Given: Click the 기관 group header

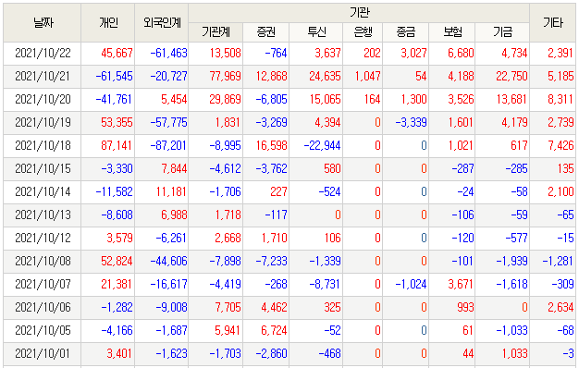Looking at the screenshot, I should coord(359,13).
